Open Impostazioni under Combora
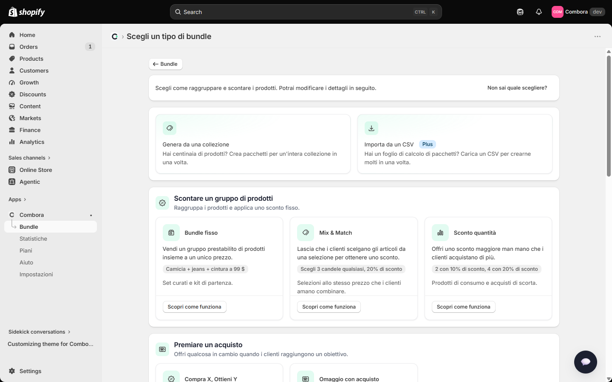 (x=51, y=274)
